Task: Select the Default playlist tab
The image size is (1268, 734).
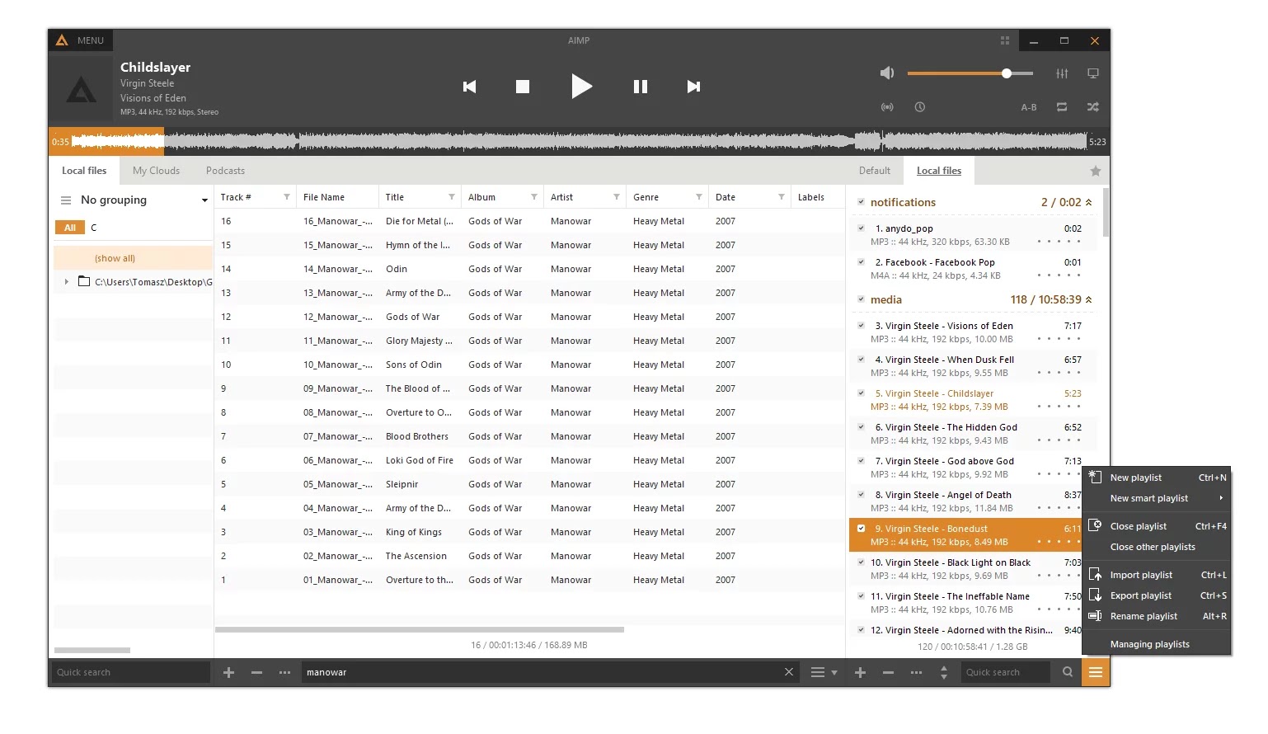Action: pos(875,171)
